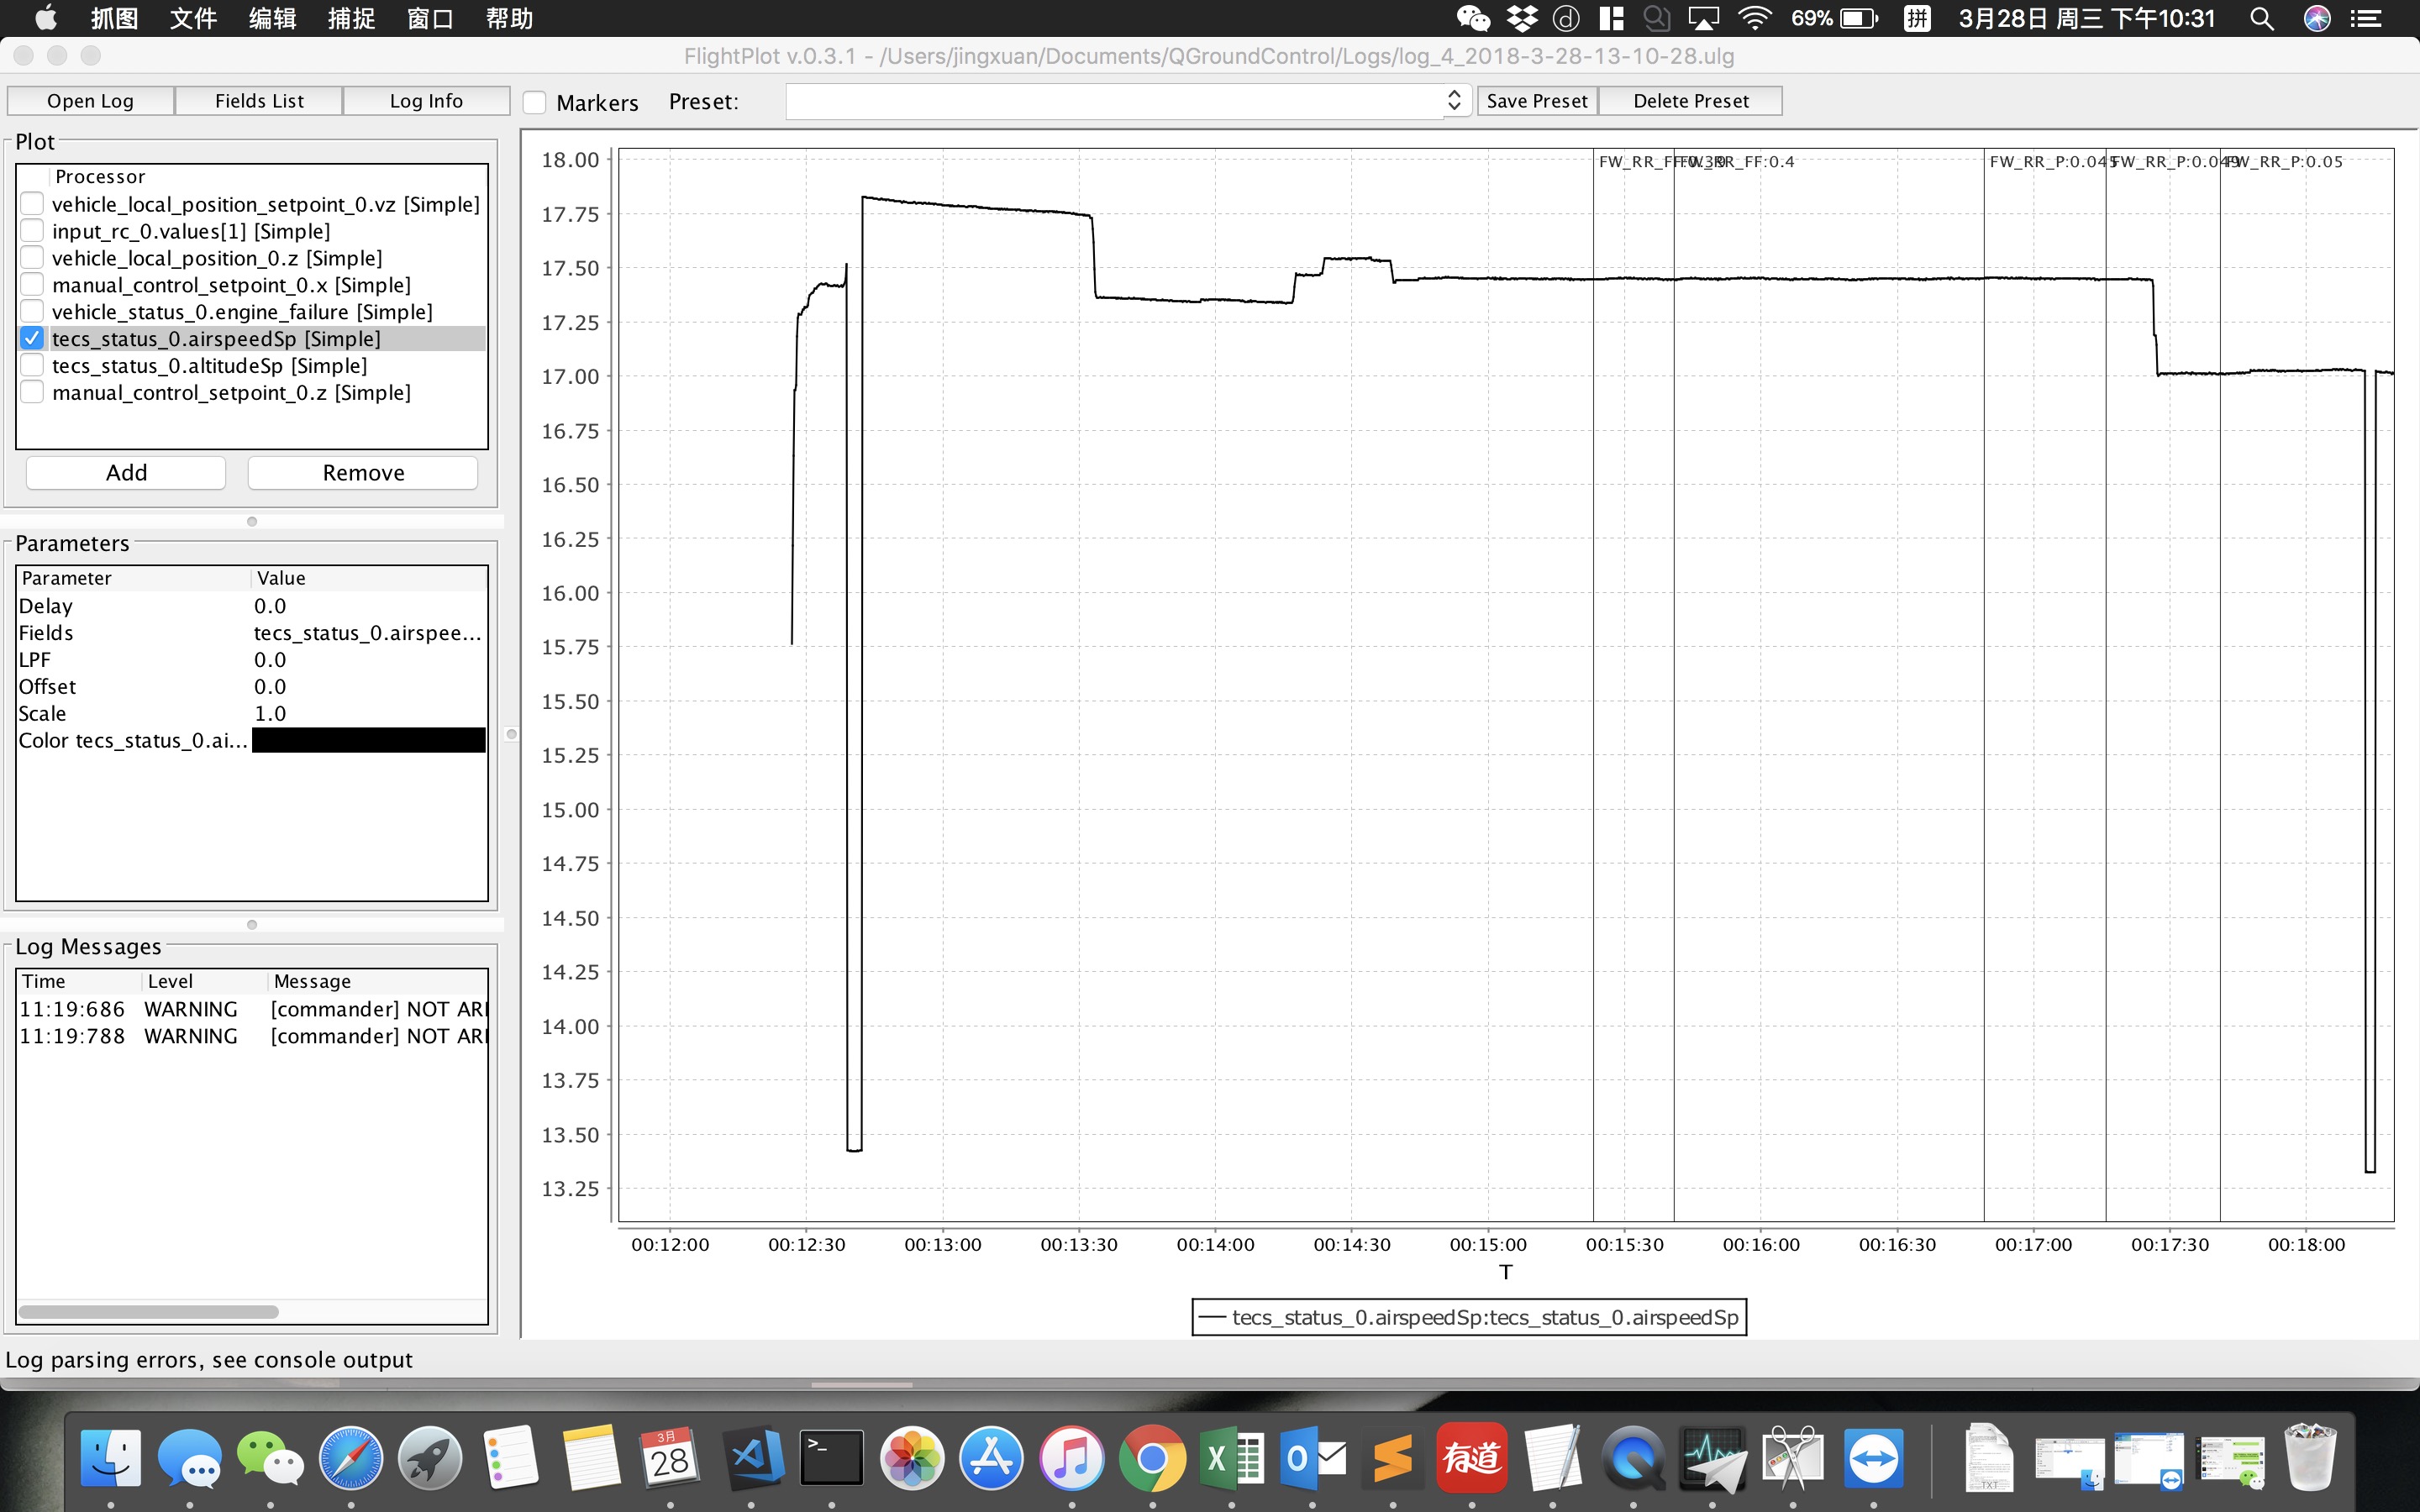The width and height of the screenshot is (2420, 1512).
Task: Check tecs_status_0.altitudeSp processor
Action: [x=32, y=365]
